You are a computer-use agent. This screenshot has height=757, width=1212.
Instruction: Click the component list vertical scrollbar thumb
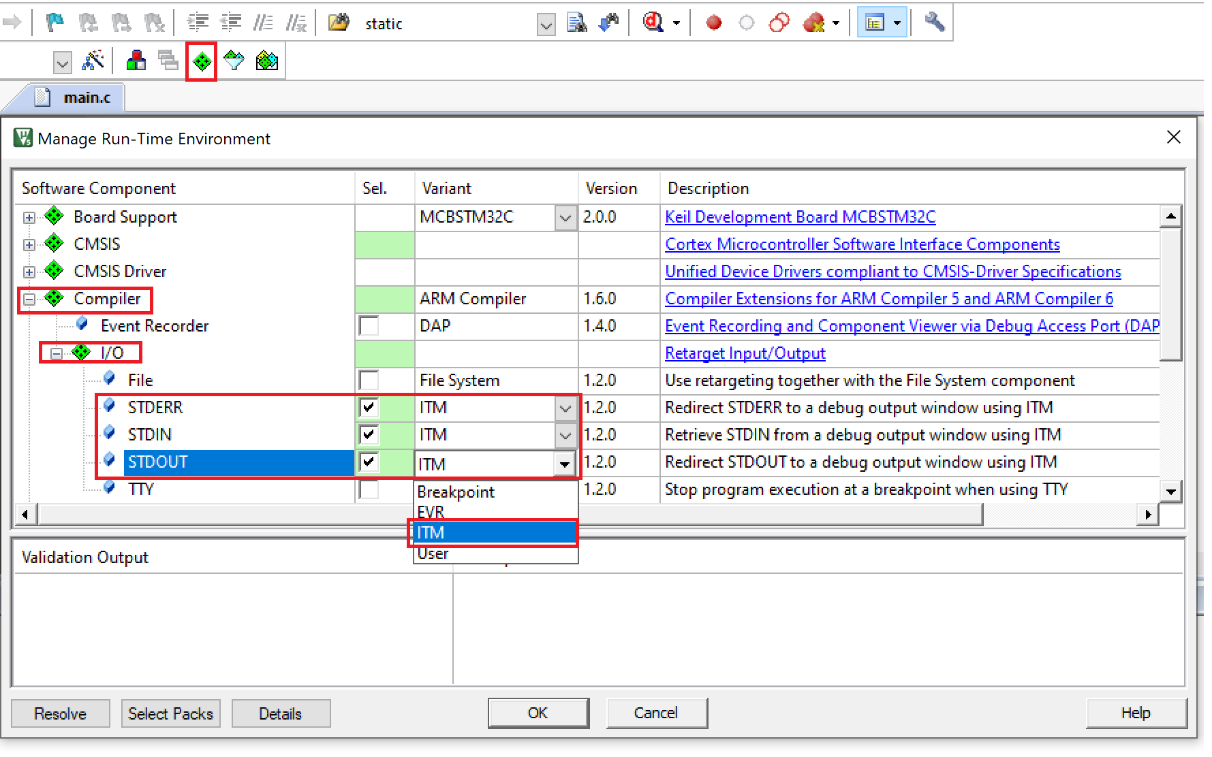point(1170,294)
